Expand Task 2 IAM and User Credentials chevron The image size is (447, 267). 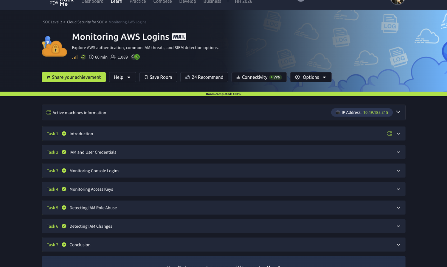pyautogui.click(x=398, y=152)
